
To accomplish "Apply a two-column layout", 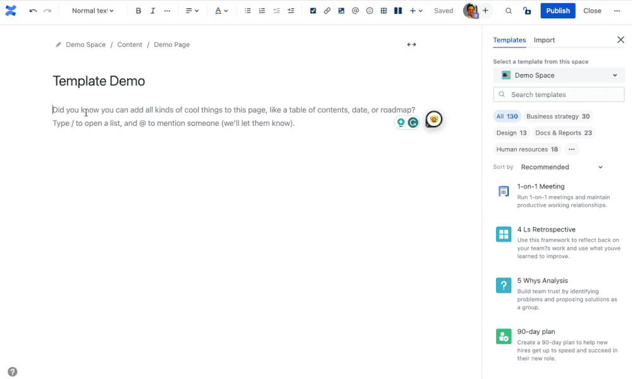I will [x=397, y=10].
